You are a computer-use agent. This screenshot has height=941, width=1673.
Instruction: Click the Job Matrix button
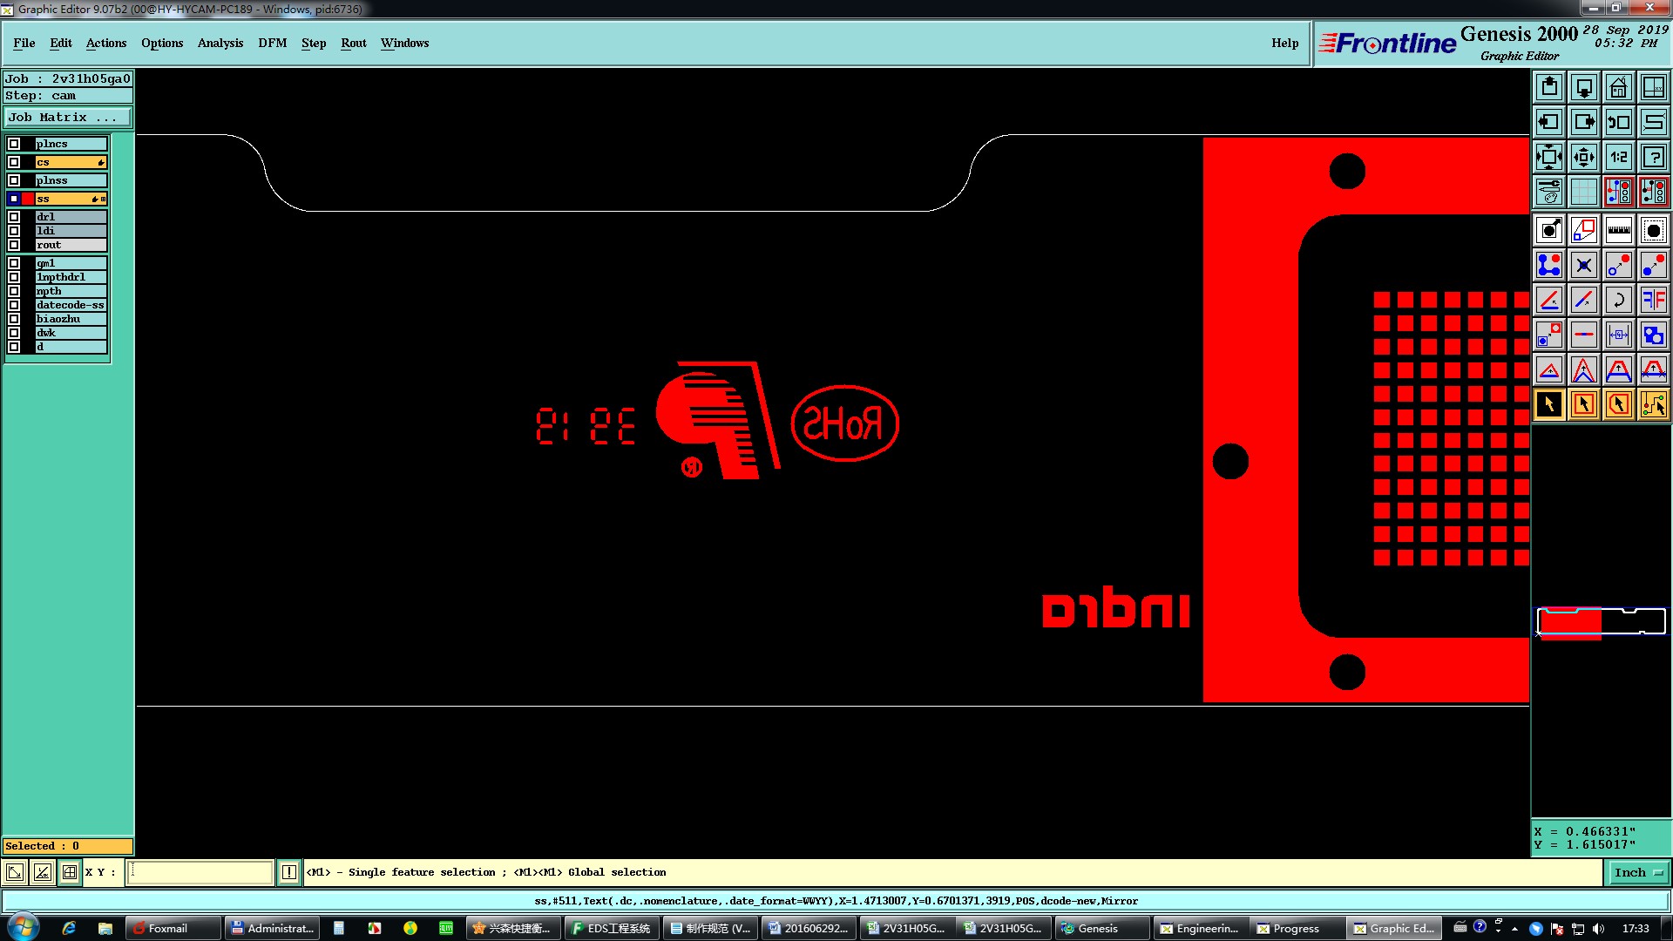[x=68, y=117]
